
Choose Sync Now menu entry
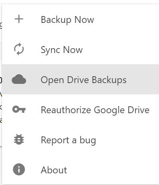pyautogui.click(x=81, y=49)
